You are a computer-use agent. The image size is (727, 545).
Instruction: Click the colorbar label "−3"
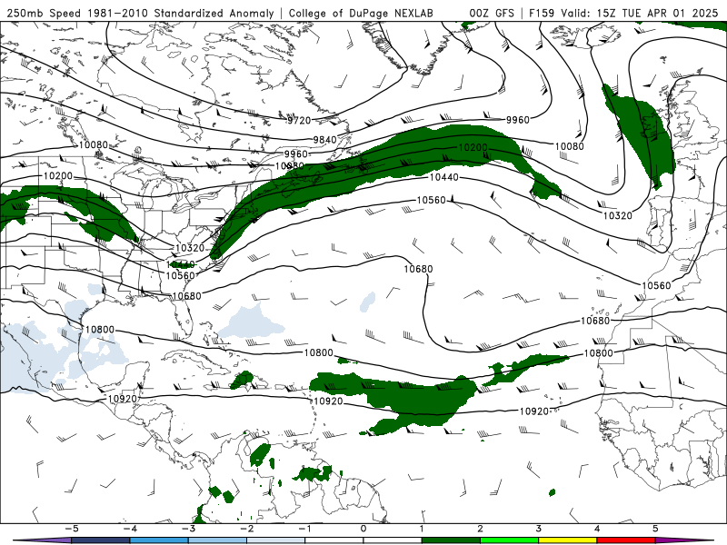pos(188,529)
